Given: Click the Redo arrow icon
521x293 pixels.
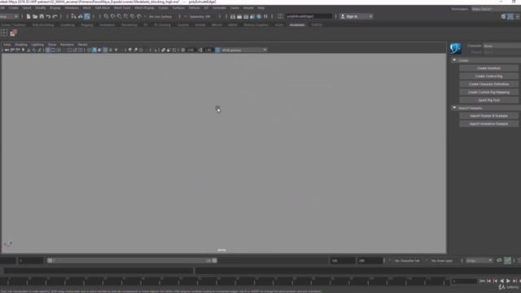Looking at the screenshot, I should [x=55, y=16].
